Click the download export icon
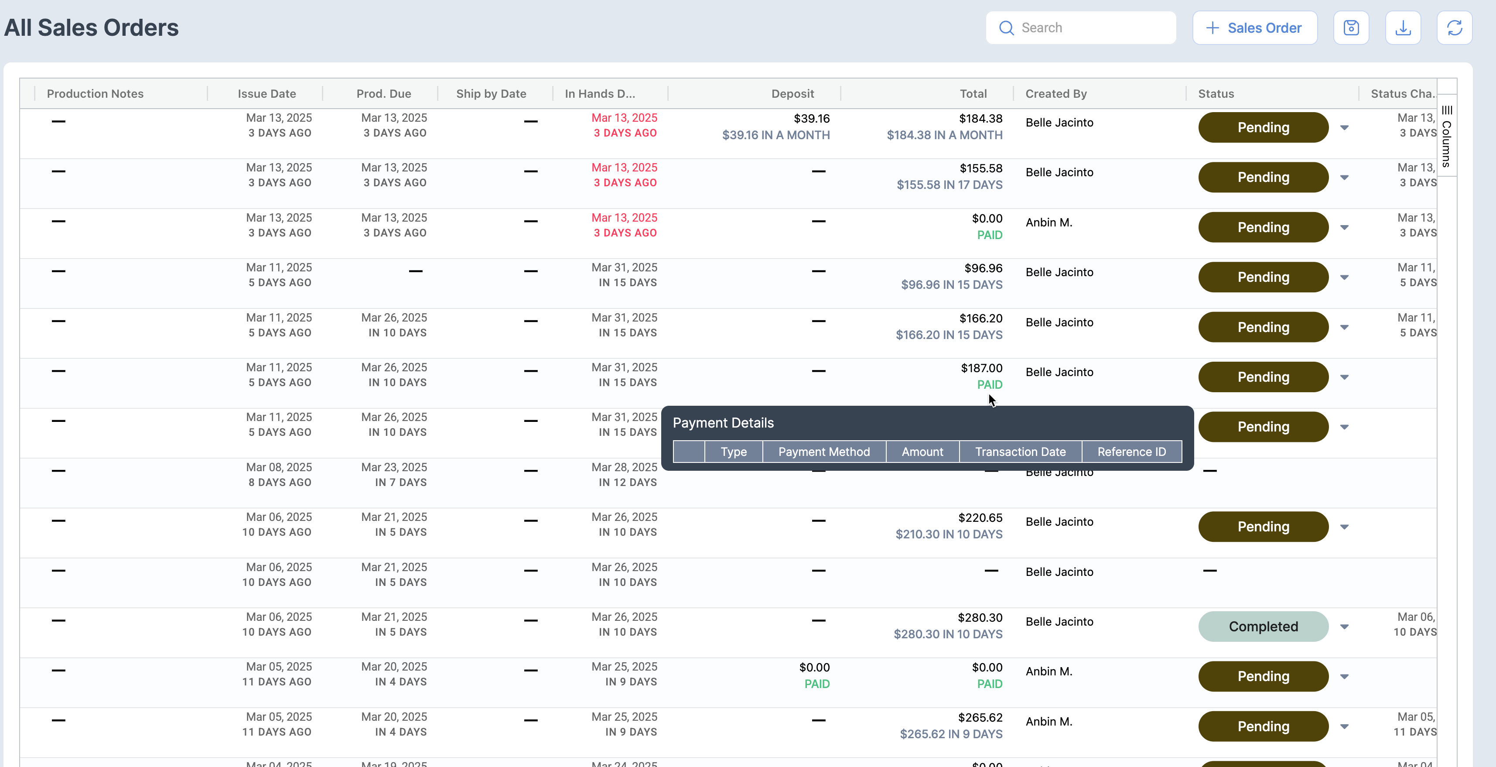The height and width of the screenshot is (767, 1496). (x=1403, y=28)
